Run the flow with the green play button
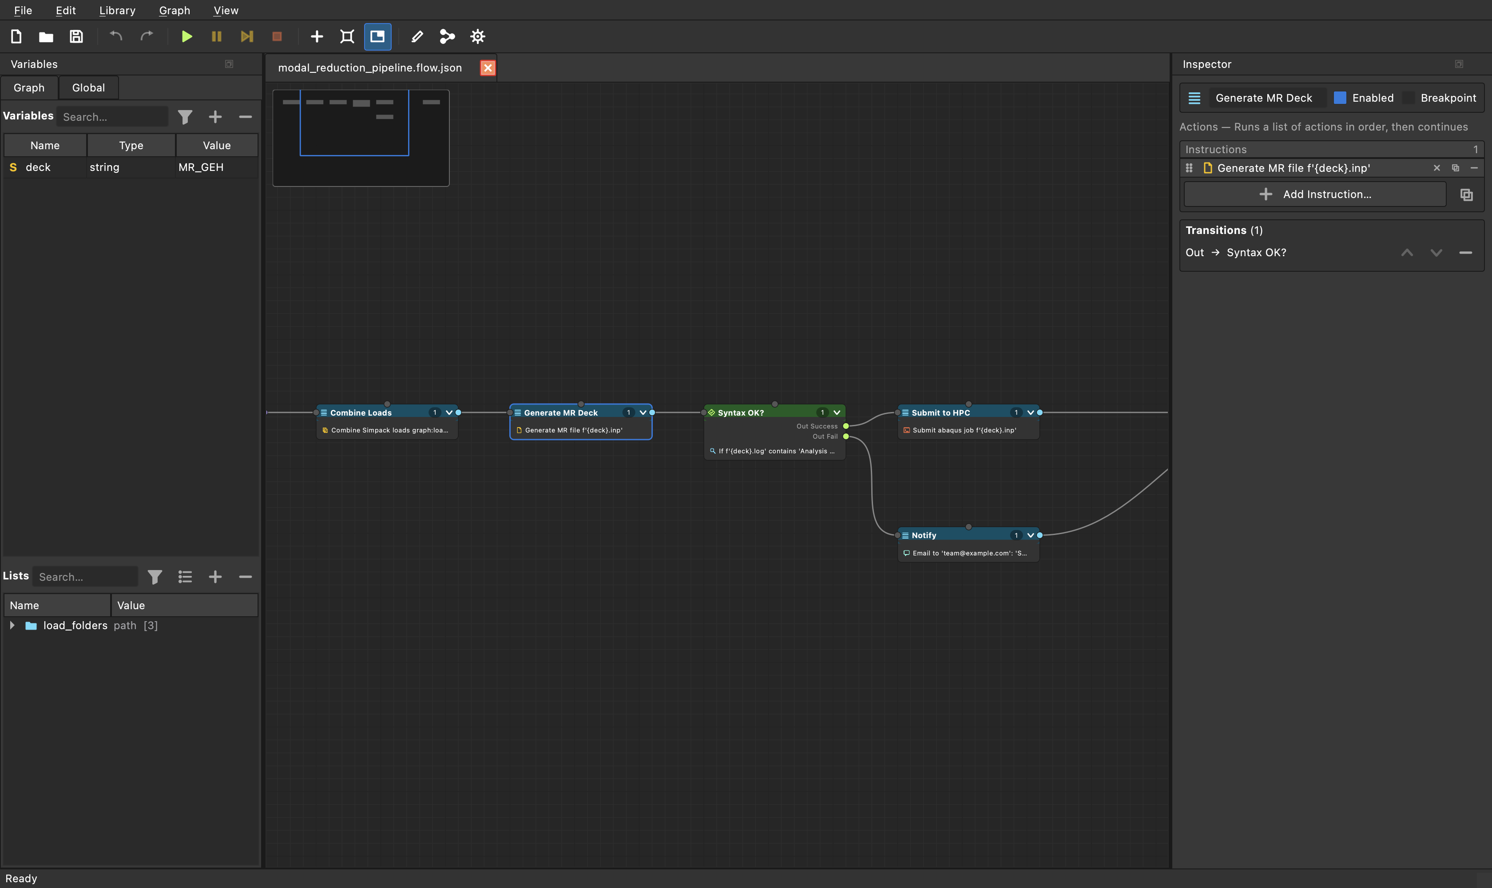 (187, 36)
